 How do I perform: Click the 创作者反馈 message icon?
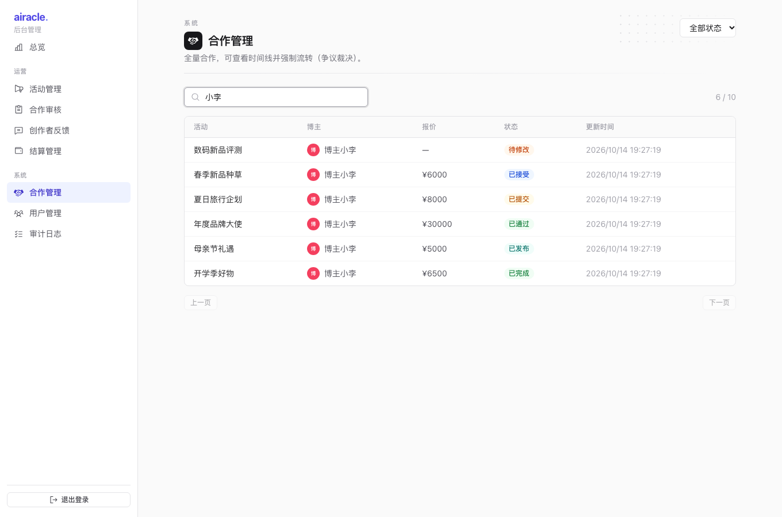pos(18,130)
